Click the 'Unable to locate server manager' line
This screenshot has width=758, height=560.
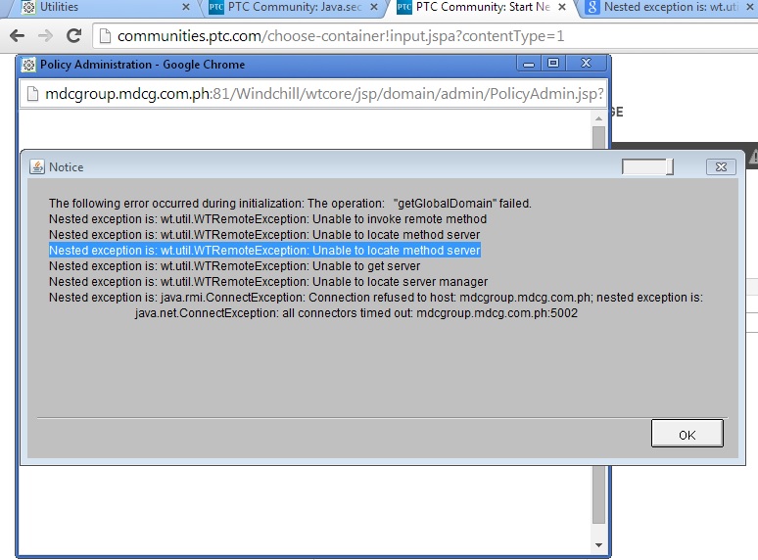268,282
